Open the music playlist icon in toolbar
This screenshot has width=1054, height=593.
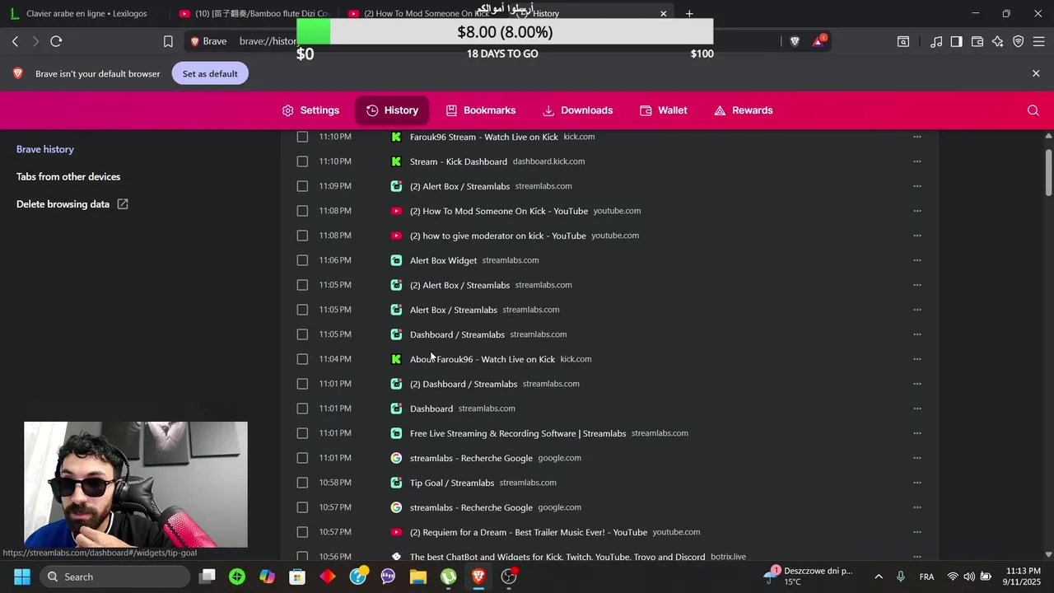click(936, 41)
